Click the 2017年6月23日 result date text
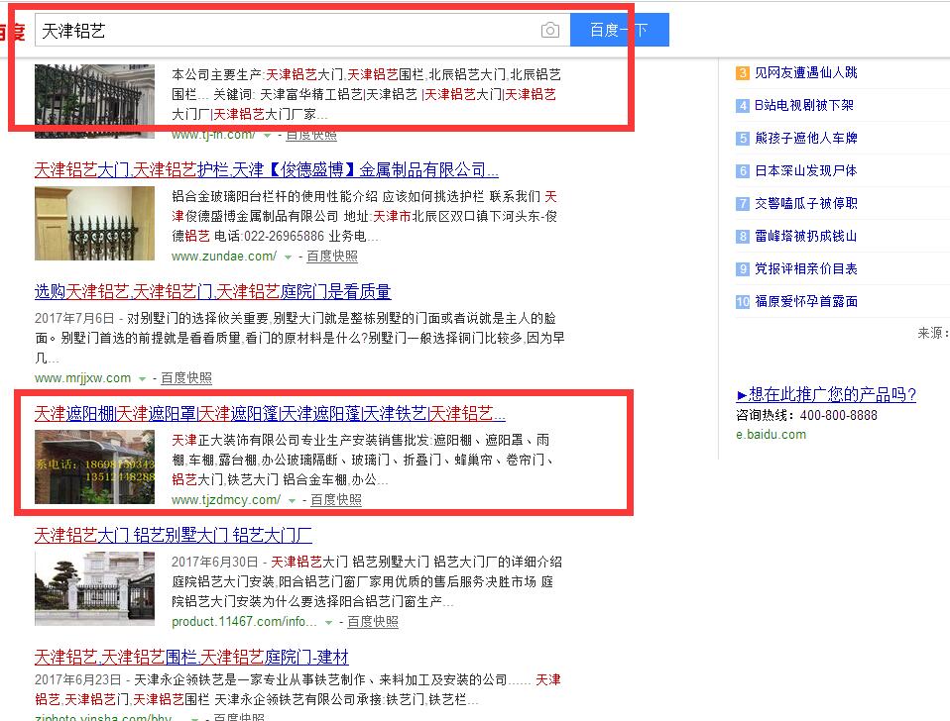The image size is (950, 721). pyautogui.click(x=77, y=679)
